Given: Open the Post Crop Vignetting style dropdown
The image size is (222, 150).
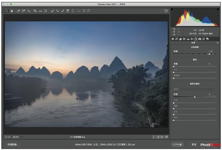Looking at the screenshot, I should pos(197,89).
